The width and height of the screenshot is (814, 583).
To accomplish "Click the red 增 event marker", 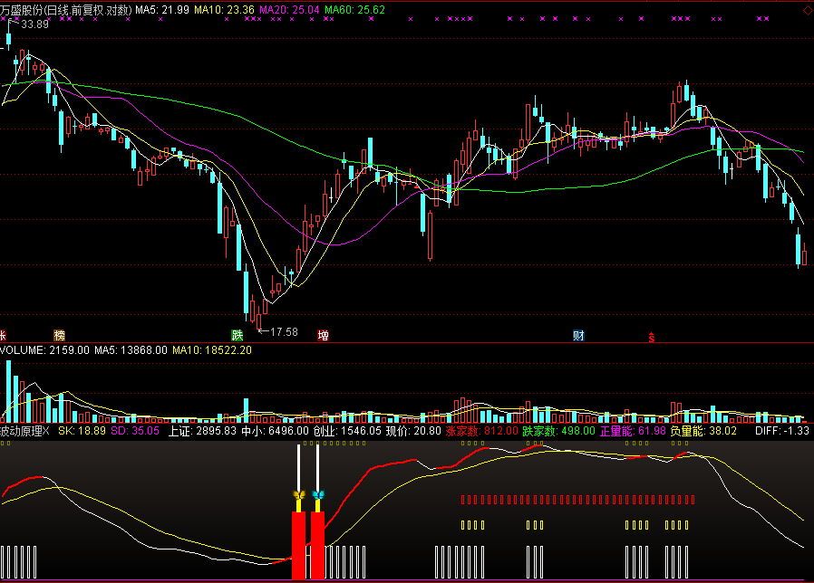I will click(323, 335).
